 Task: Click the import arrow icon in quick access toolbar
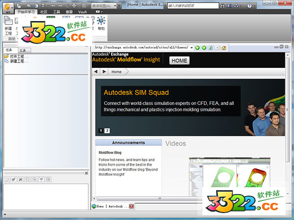coord(36,6)
